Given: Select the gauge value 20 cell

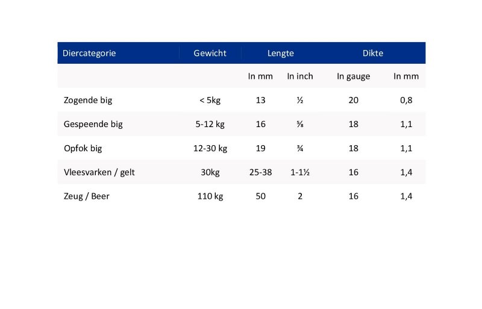Looking at the screenshot, I should pos(353,100).
